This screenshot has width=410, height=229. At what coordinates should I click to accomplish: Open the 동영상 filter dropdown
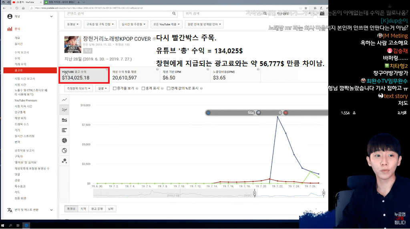coord(73,24)
